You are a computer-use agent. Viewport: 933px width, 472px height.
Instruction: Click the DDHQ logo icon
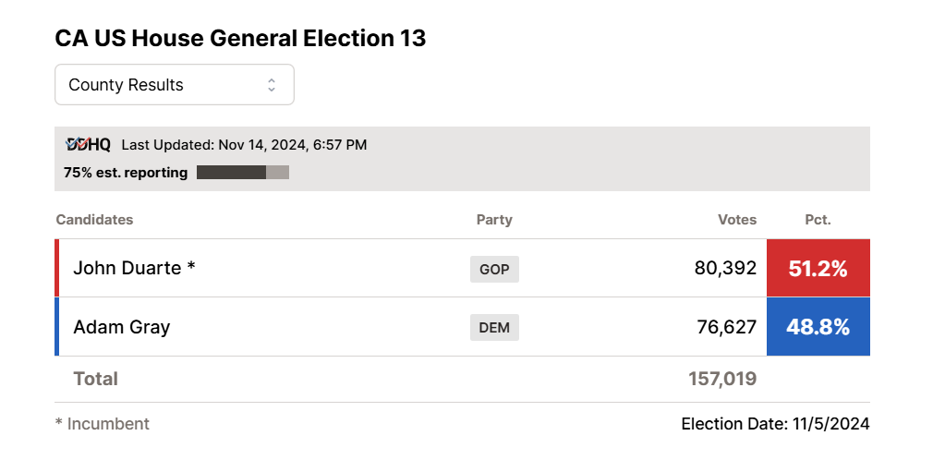(x=89, y=144)
